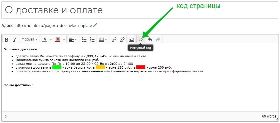Edit the page address with pencil icon
This screenshot has width=280, height=123.
95,25
